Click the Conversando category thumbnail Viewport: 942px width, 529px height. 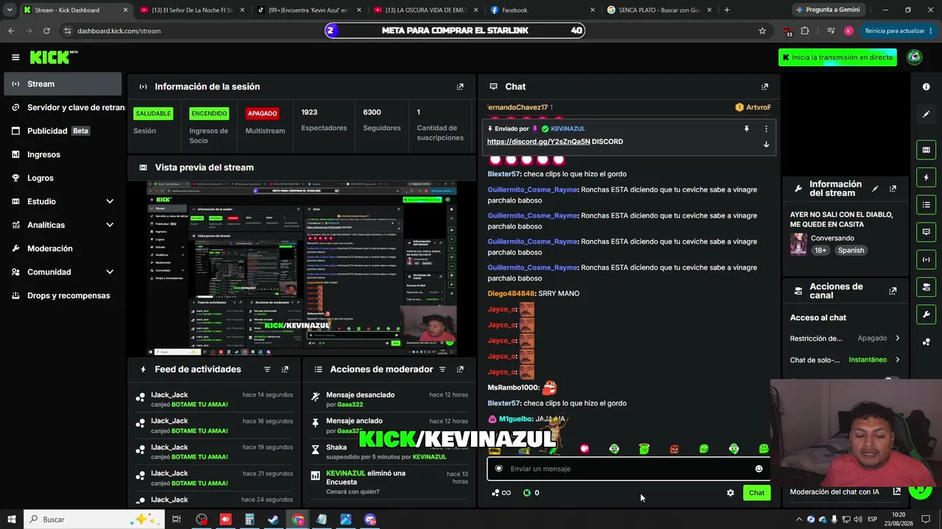(798, 244)
